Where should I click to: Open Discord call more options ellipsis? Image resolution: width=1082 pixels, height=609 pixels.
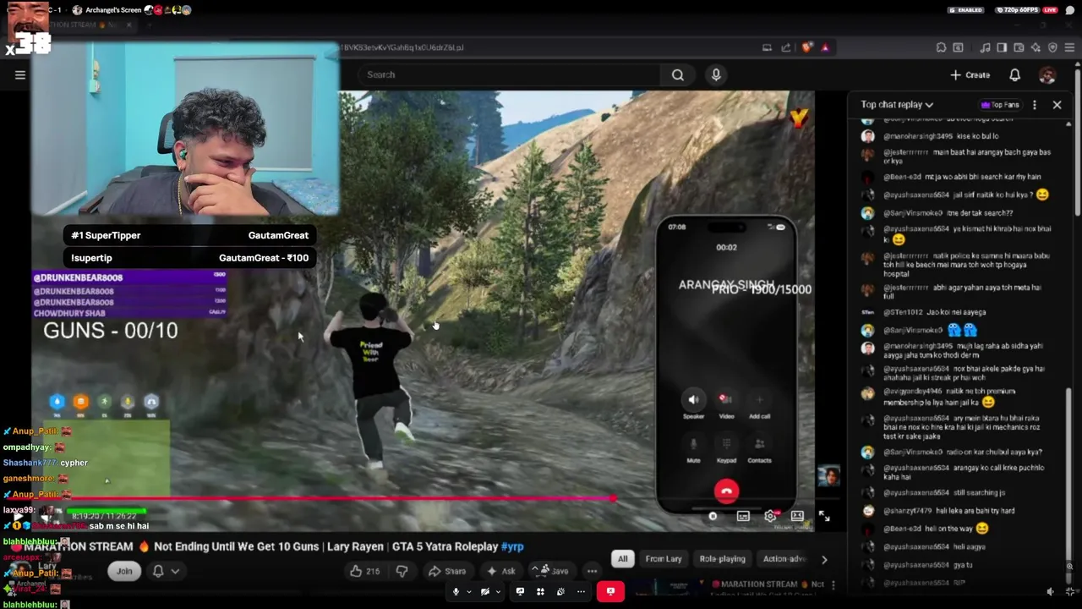point(581,591)
